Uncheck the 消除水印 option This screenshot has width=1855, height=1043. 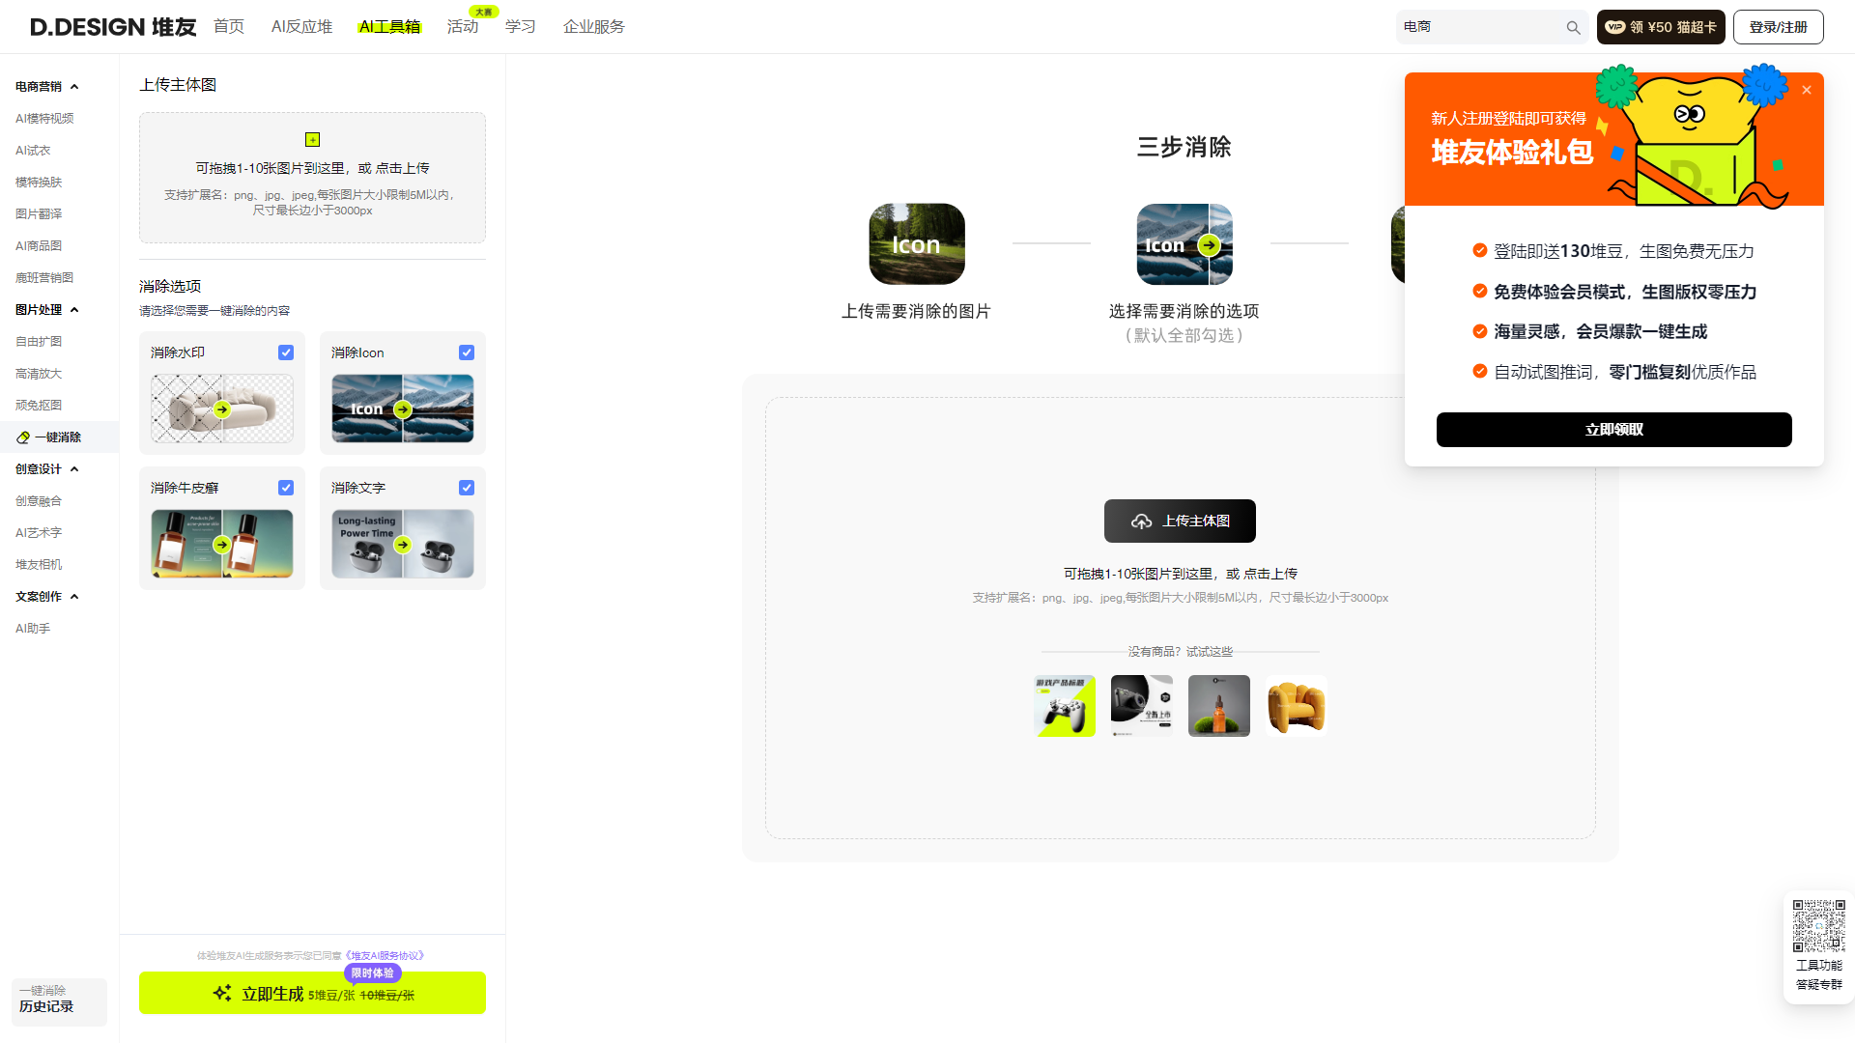(286, 352)
